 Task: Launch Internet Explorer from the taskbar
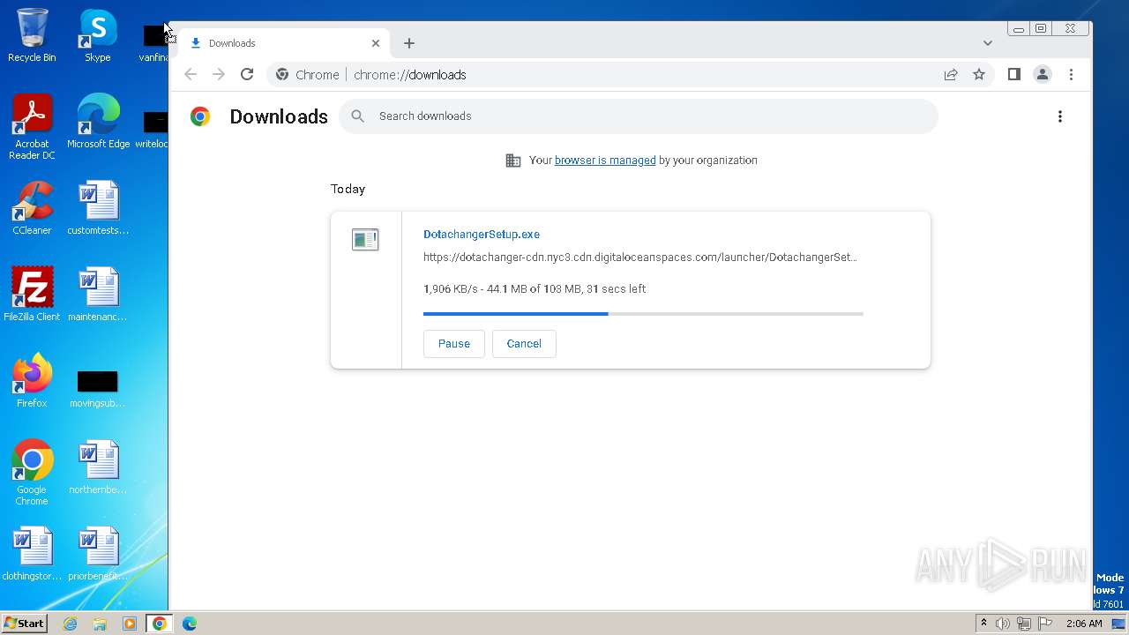point(70,624)
